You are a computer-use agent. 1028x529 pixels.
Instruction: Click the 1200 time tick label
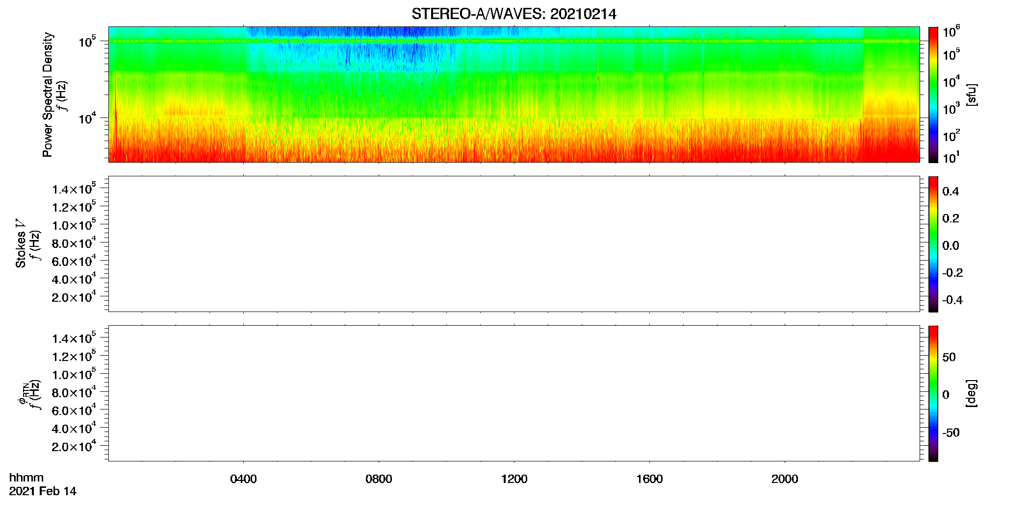[x=514, y=479]
